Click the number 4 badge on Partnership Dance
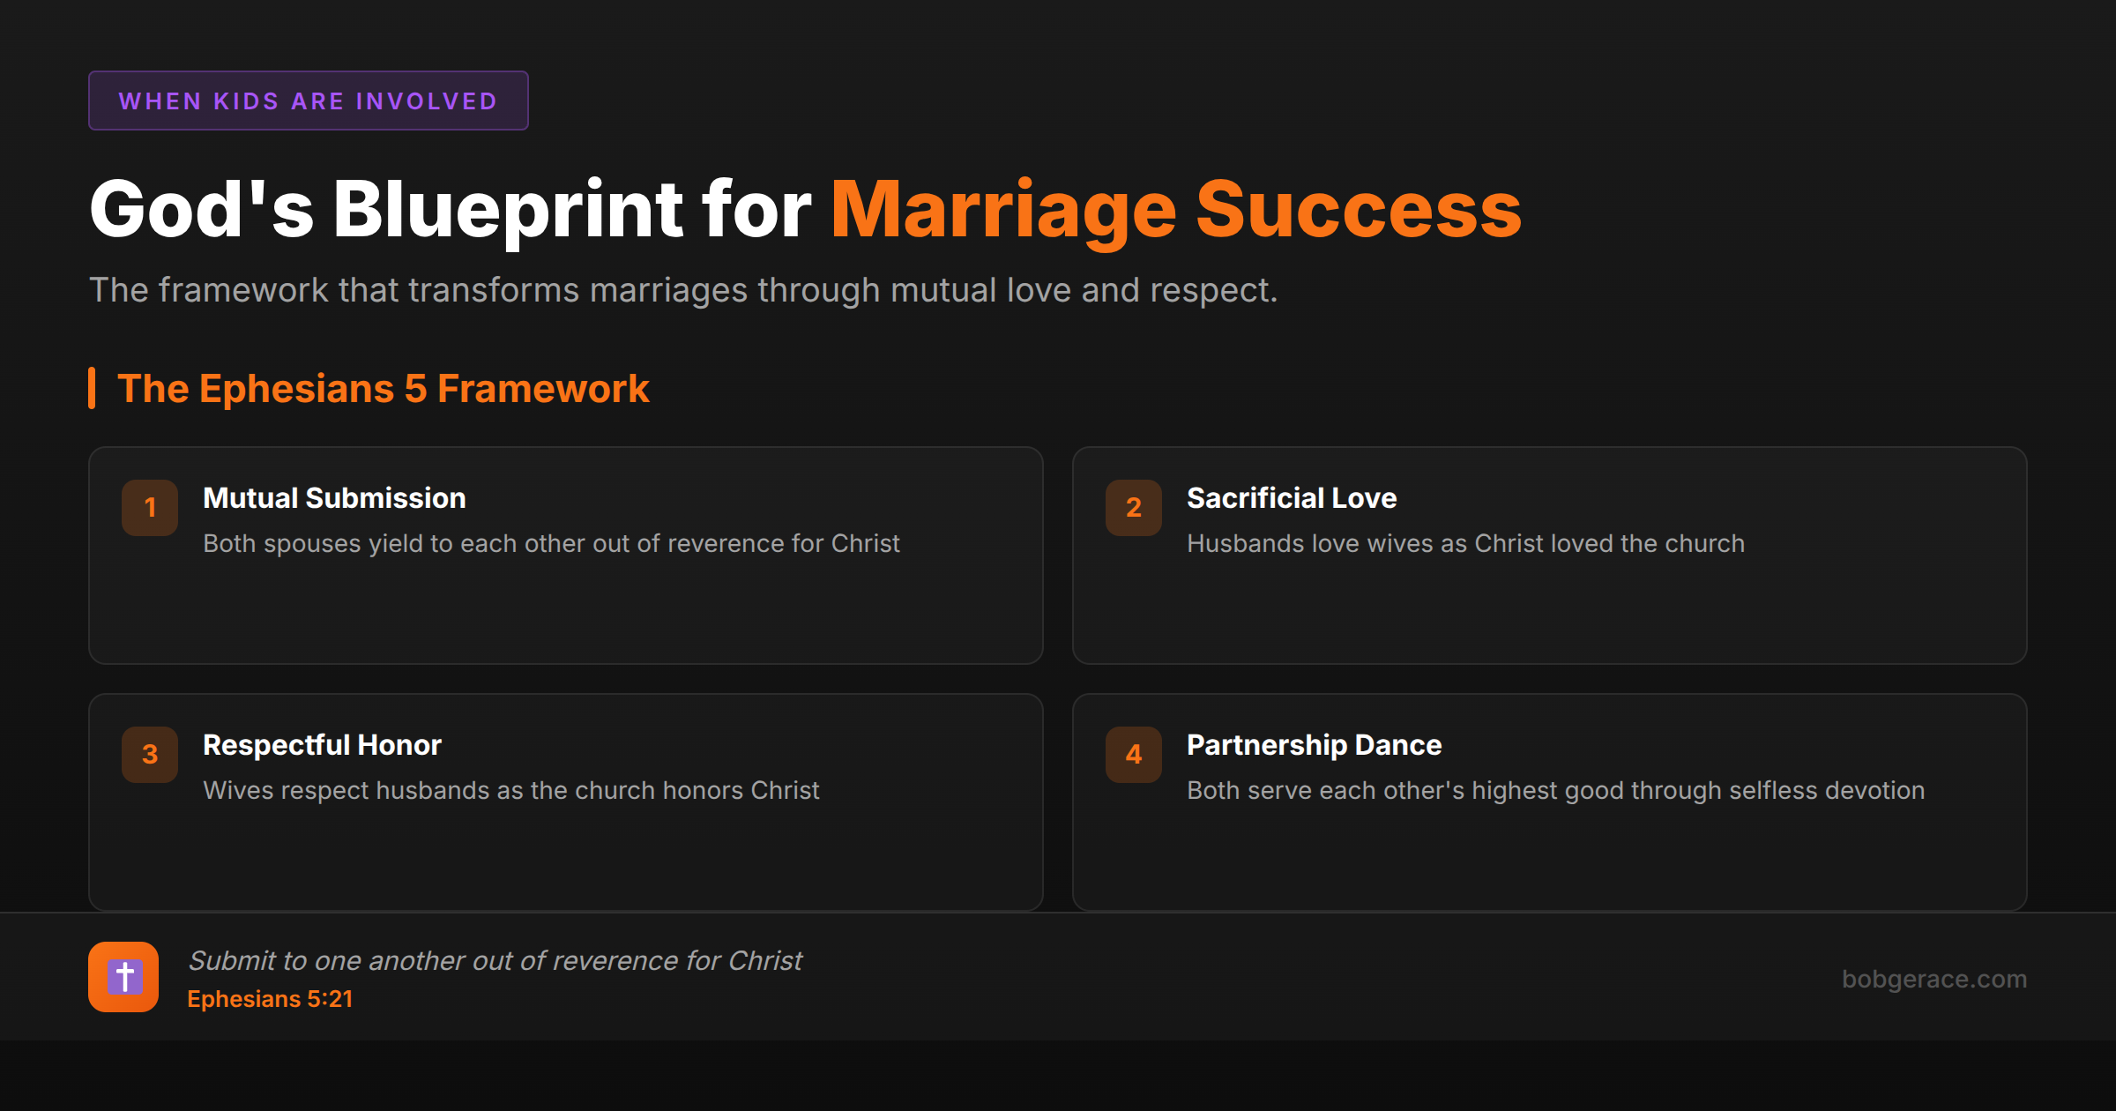2116x1111 pixels. (1134, 755)
